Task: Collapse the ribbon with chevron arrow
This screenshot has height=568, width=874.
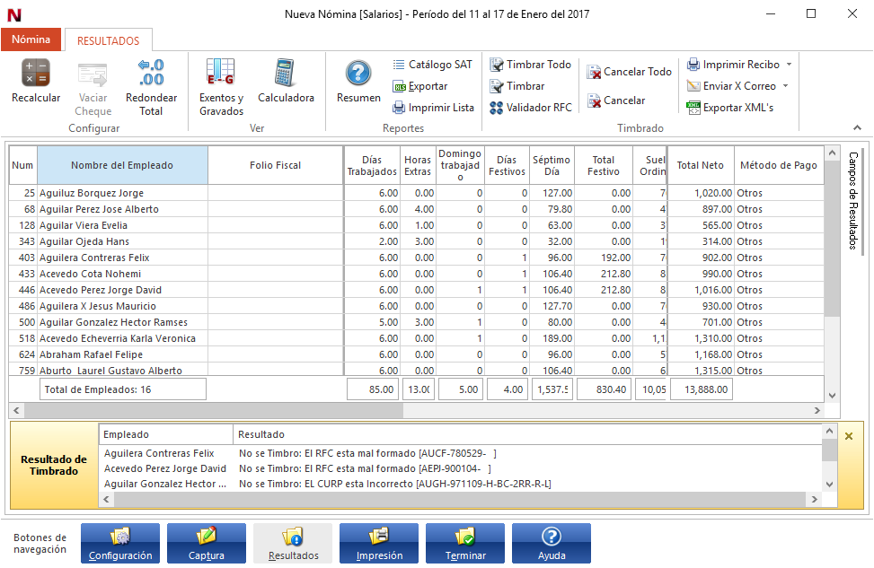Action: [x=857, y=128]
